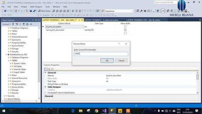Click the Disconnect plug icon in Object Explorer
This screenshot has width=202, height=114.
[17, 24]
